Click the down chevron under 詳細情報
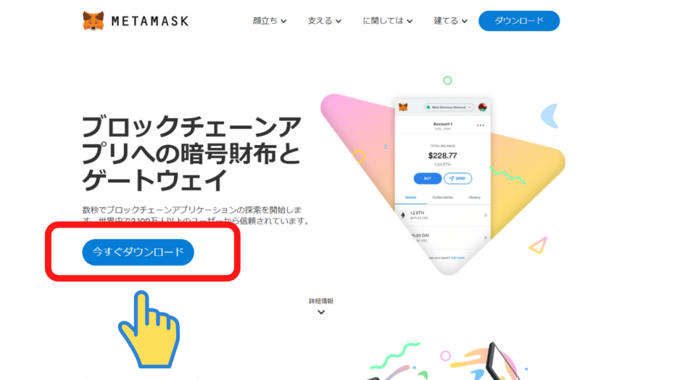This screenshot has height=380, width=675. 321,312
